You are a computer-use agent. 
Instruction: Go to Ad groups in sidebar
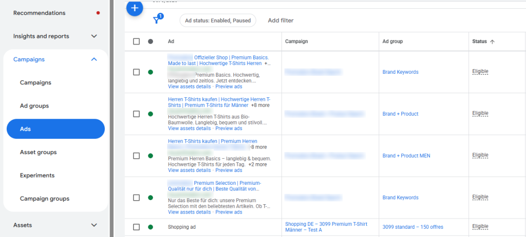[x=34, y=106]
